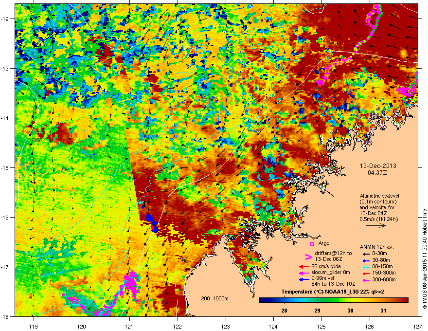
Task: Click the drifters@12h to legend label
Action: (x=333, y=253)
